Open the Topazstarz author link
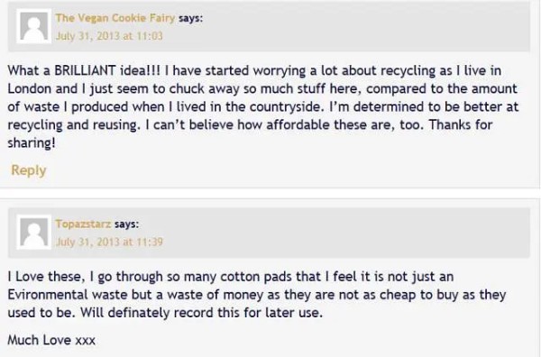 (x=83, y=224)
